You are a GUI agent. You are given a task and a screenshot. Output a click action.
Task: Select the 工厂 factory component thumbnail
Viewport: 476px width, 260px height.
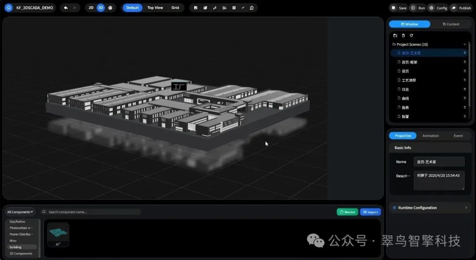click(x=58, y=234)
